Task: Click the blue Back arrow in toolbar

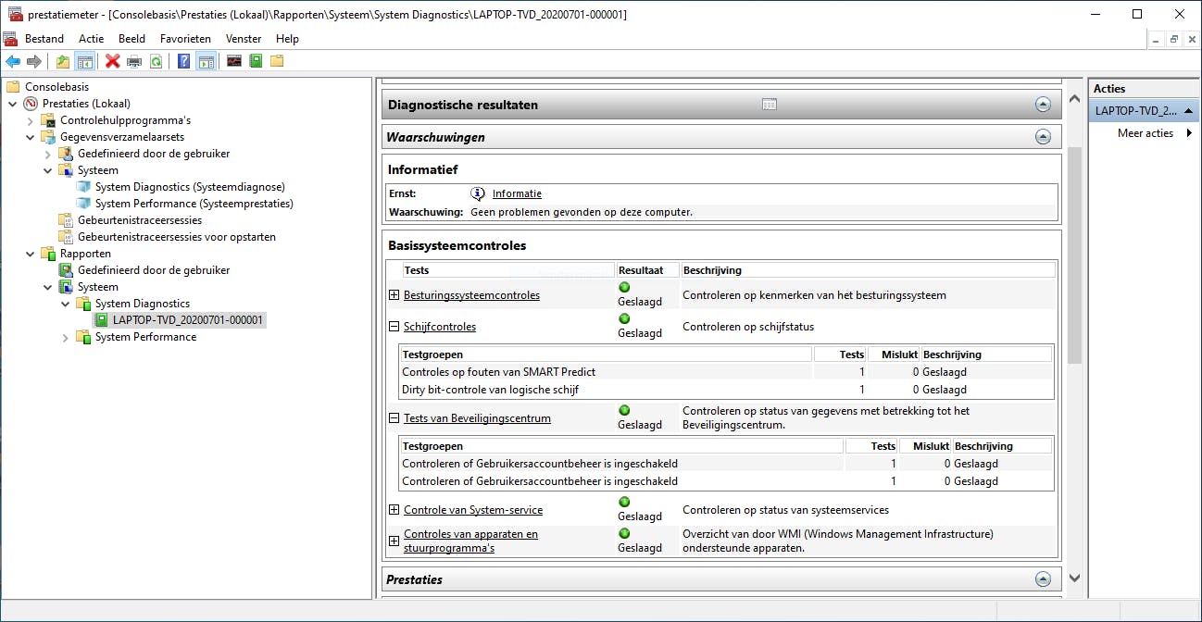Action: 12,61
